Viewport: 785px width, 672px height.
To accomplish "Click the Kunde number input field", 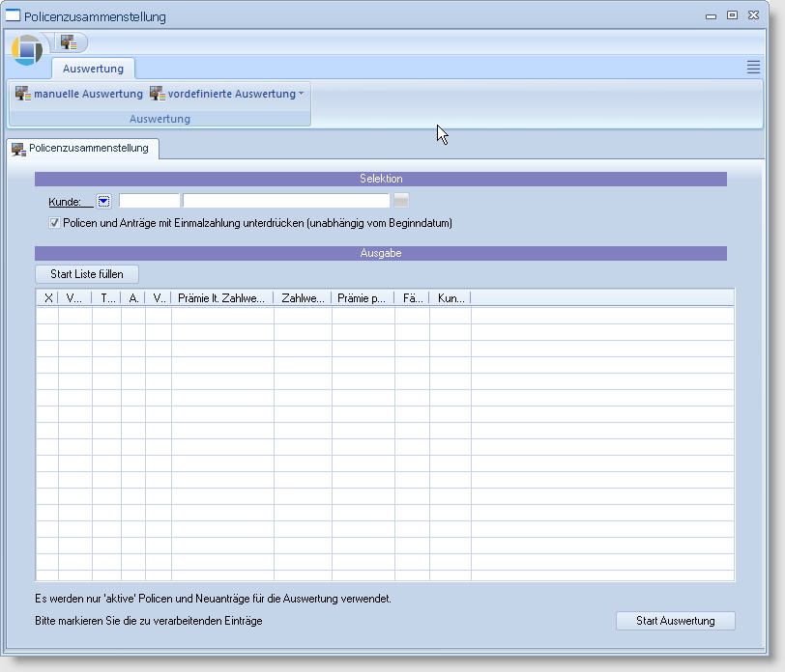I will [149, 201].
